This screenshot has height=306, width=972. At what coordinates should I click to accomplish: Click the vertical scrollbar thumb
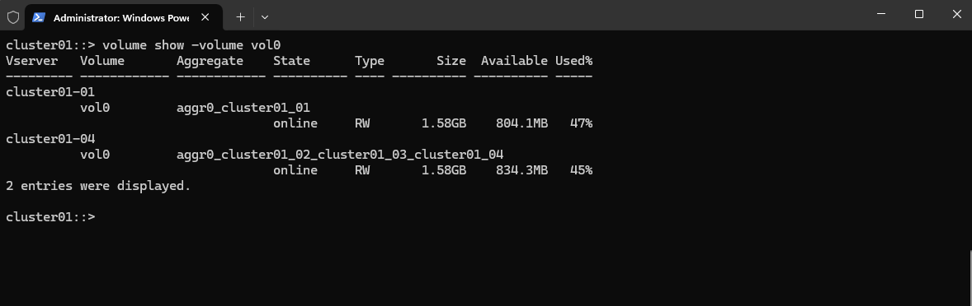coord(970,277)
